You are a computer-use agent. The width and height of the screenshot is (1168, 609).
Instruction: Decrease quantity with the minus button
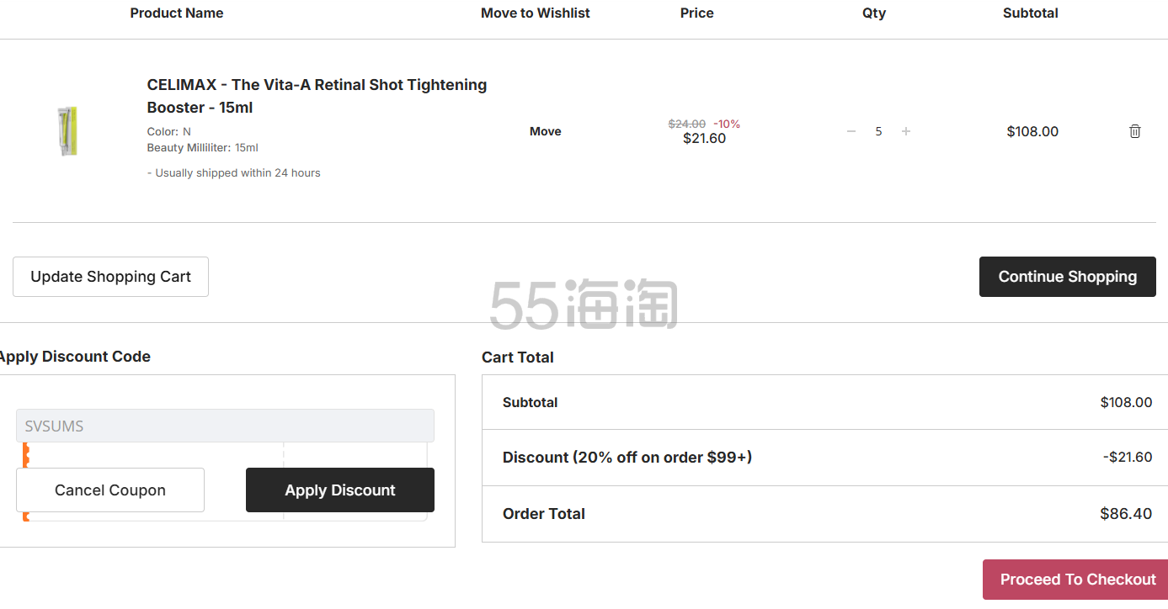851,131
